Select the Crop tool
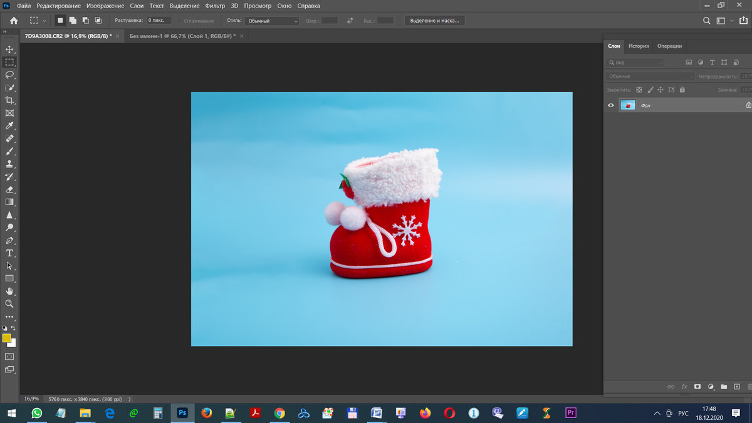 9,100
